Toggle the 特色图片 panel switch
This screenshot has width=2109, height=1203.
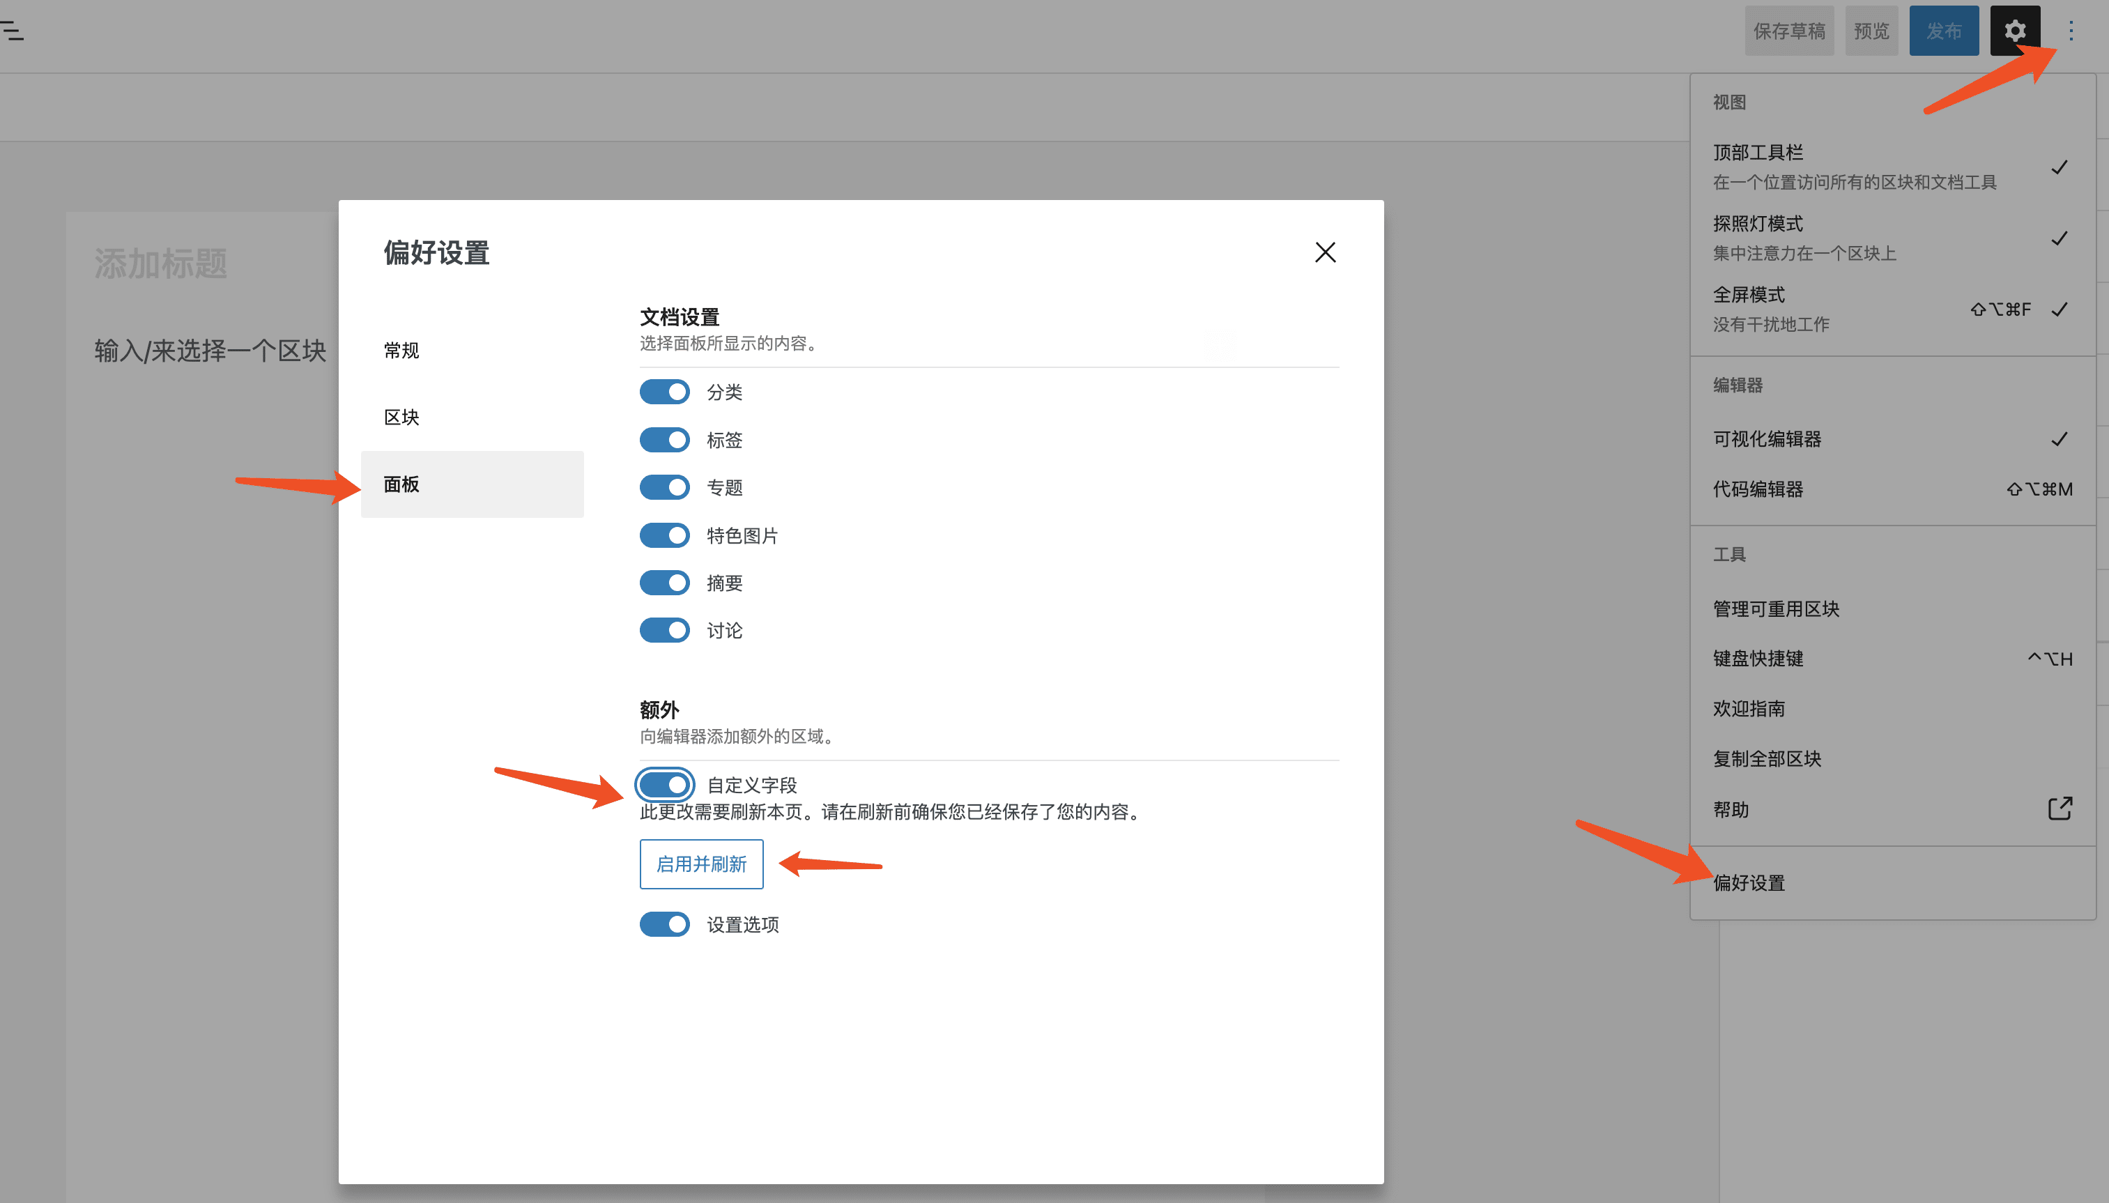click(x=664, y=535)
